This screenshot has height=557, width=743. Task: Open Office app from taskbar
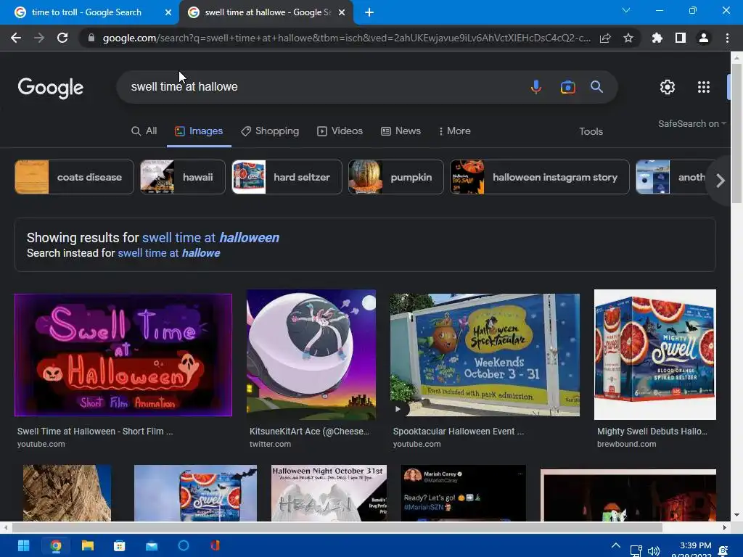[215, 545]
